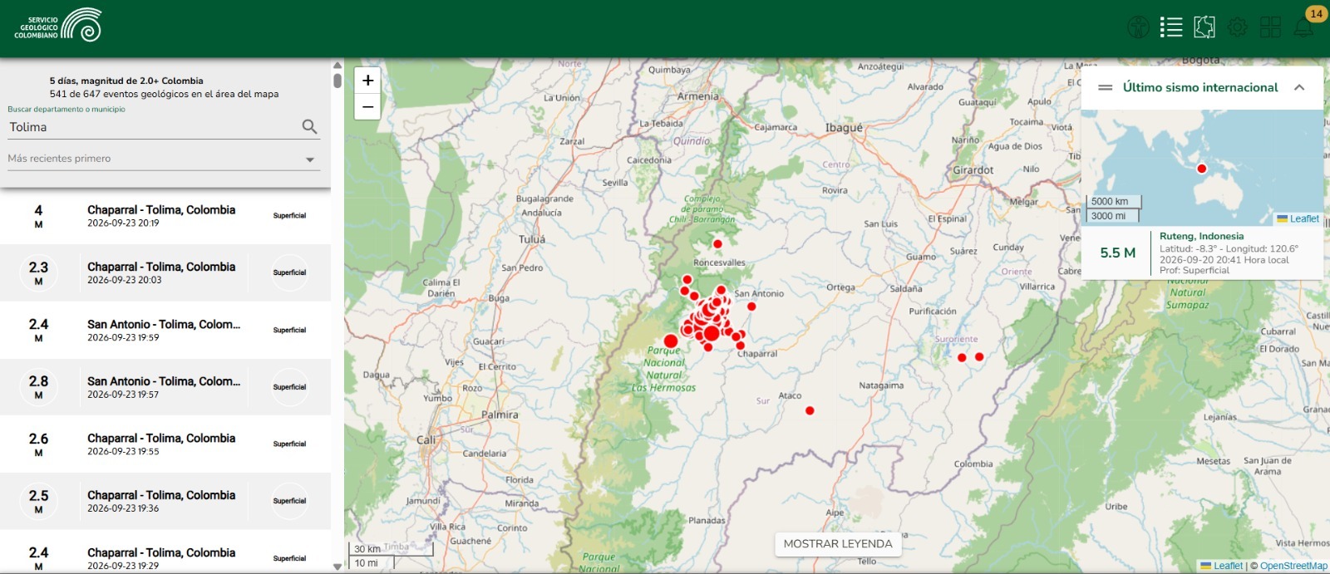1330x574 pixels.
Task: Zoom out the map with minus button
Action: pos(367,106)
